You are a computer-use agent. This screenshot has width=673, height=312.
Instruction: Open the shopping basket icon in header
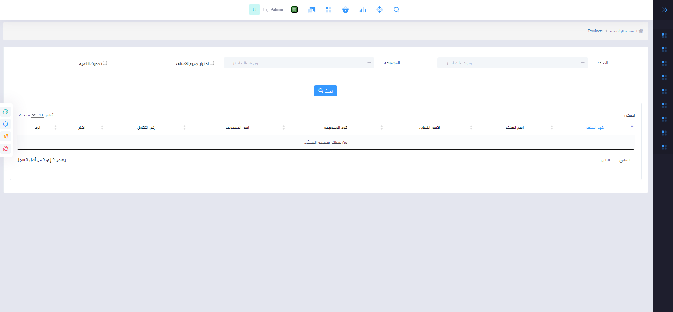coord(345,10)
